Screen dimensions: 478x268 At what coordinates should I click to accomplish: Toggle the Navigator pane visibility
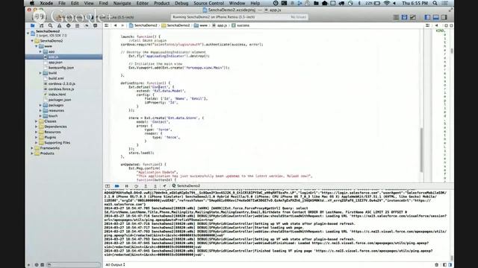point(427,17)
